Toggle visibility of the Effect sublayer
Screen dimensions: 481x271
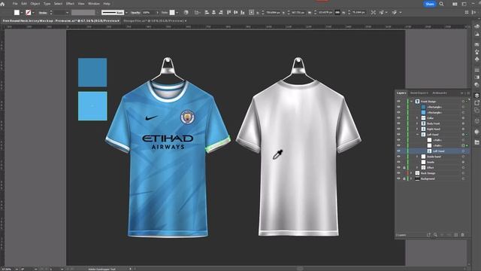click(x=398, y=168)
